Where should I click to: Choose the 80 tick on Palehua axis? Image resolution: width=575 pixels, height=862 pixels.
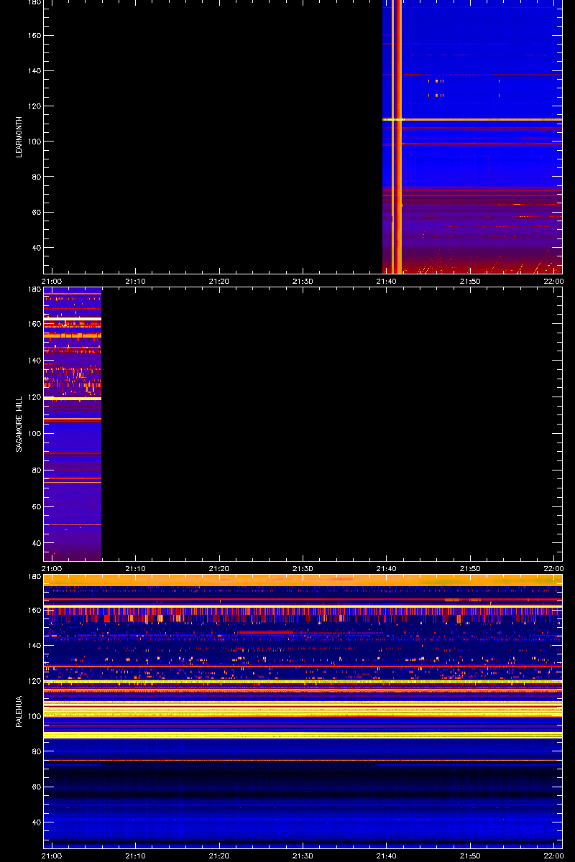pos(37,751)
